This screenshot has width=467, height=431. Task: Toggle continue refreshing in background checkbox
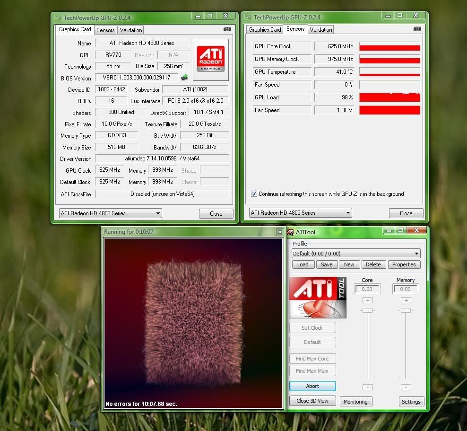click(254, 194)
